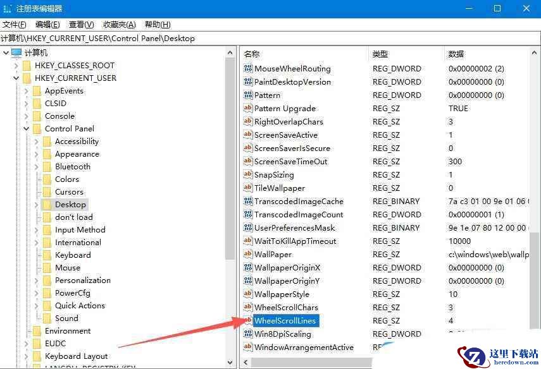
Task: Click the WallpaperStyle string icon
Action: (248, 294)
